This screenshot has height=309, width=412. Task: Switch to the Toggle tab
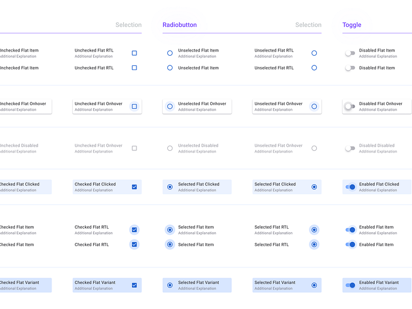point(352,25)
